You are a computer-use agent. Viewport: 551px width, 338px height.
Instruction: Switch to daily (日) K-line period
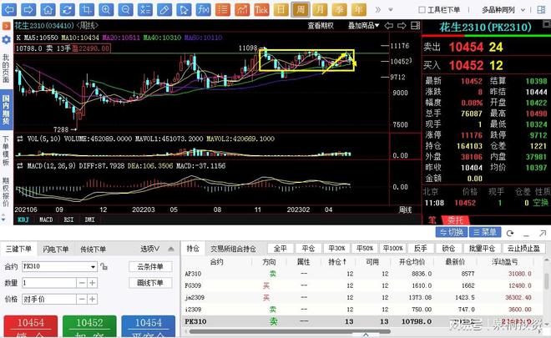[x=281, y=9]
